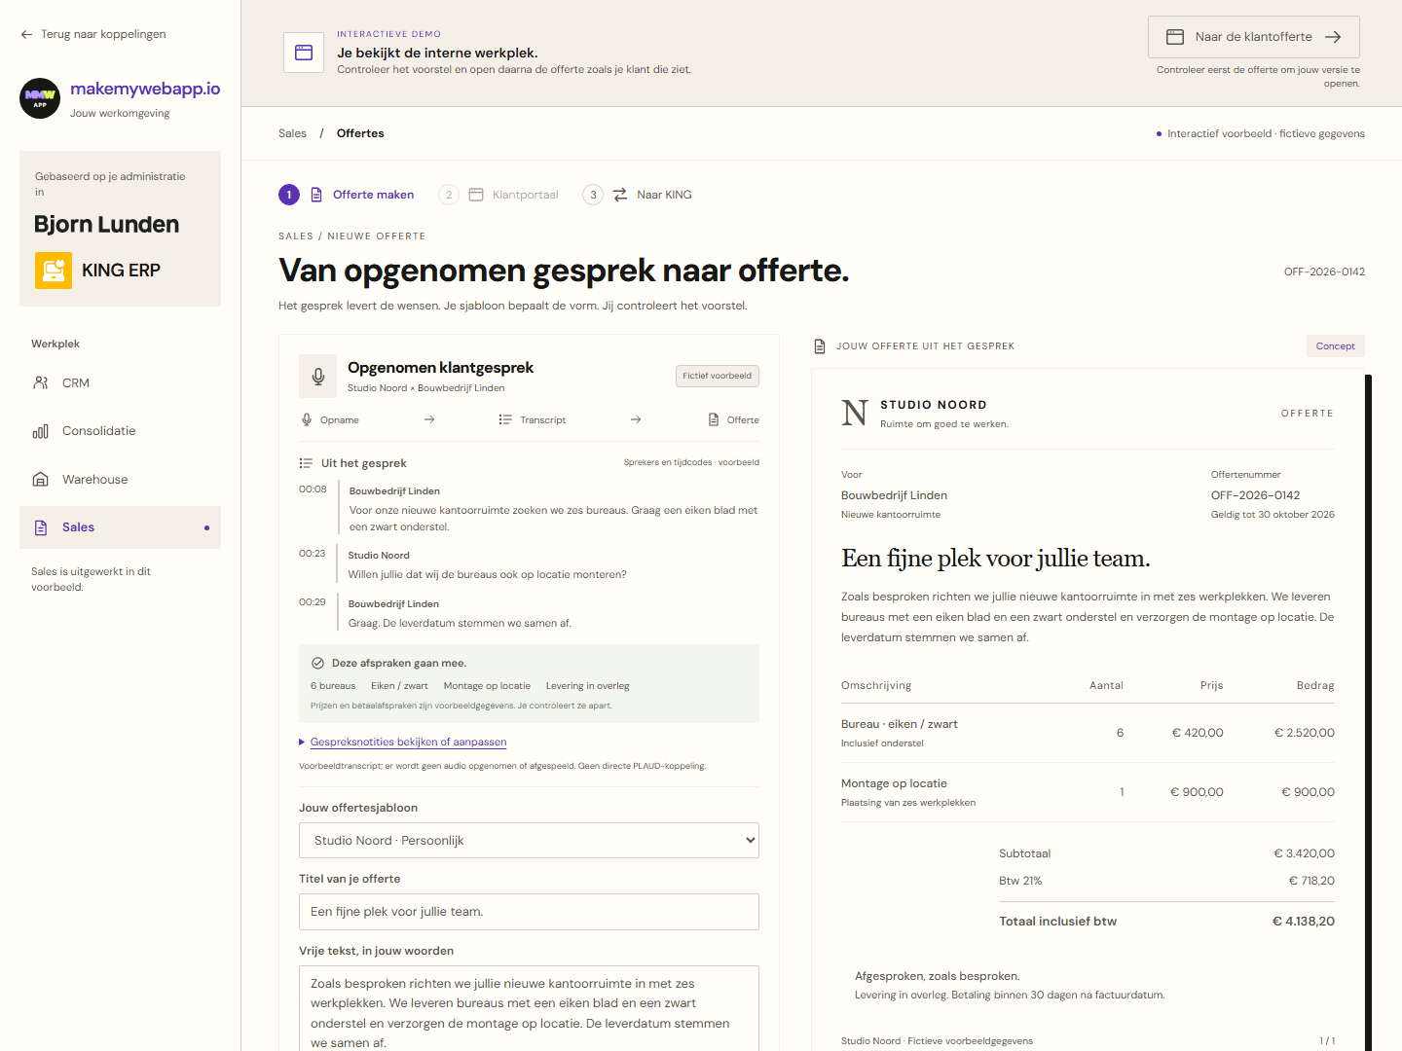The image size is (1402, 1051).
Task: Click the checkmark icon at Deze afspraken gaan mee
Action: point(317,664)
